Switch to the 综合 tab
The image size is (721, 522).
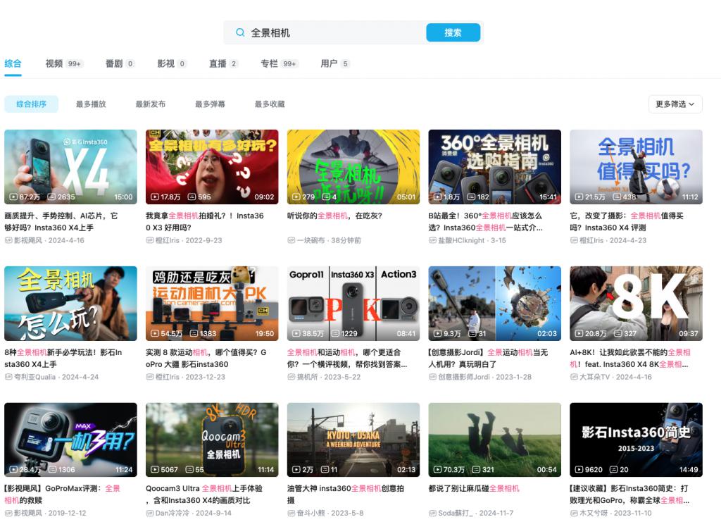click(x=13, y=63)
